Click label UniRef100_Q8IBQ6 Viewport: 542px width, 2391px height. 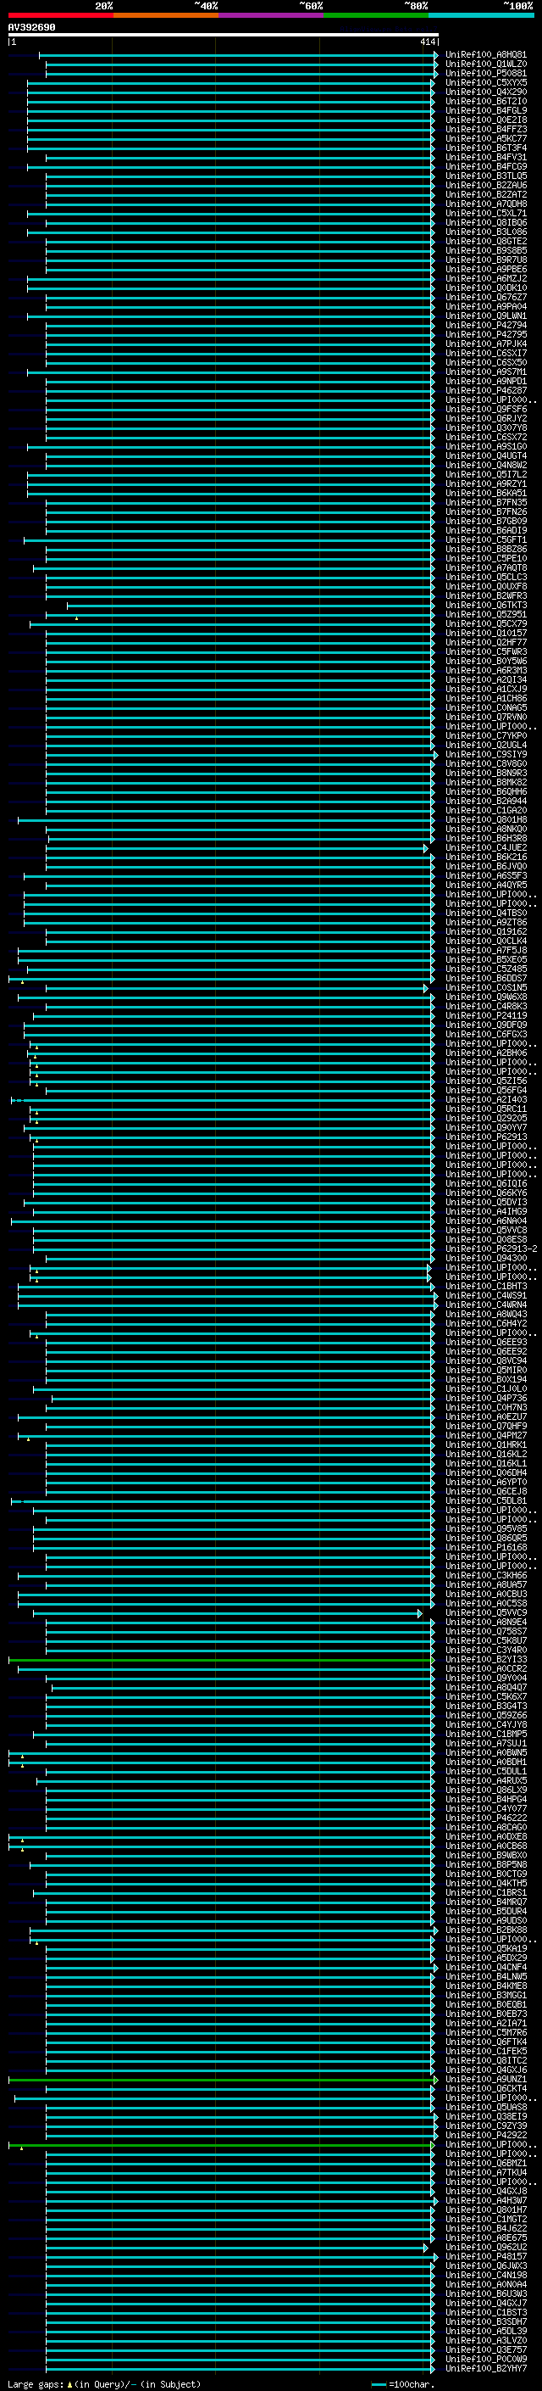tap(485, 223)
